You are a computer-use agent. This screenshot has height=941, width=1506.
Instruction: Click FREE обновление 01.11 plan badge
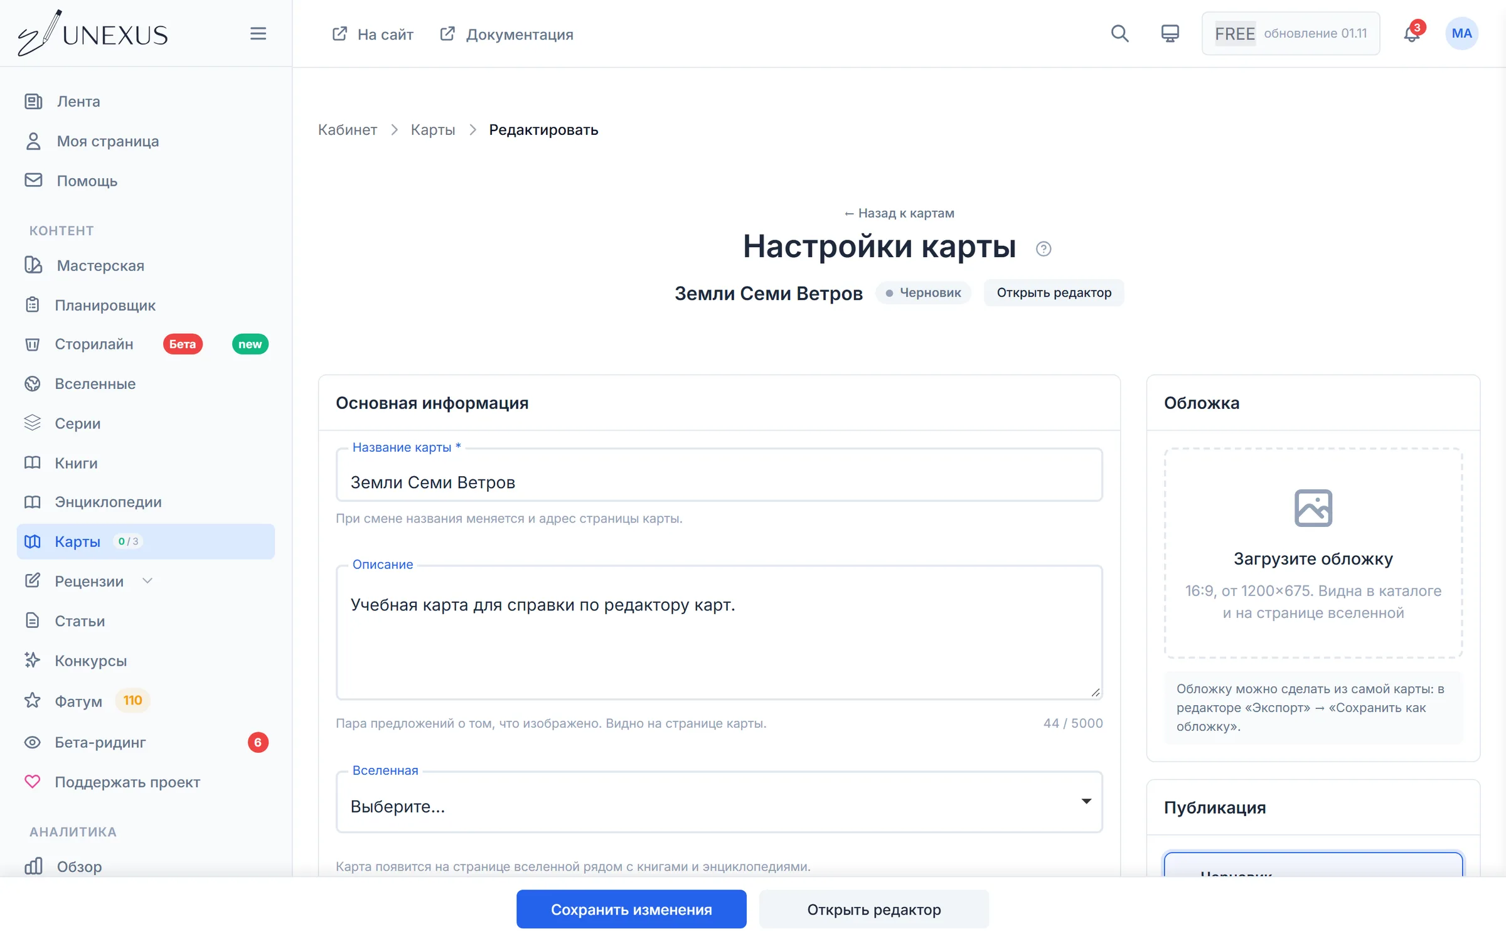point(1290,33)
